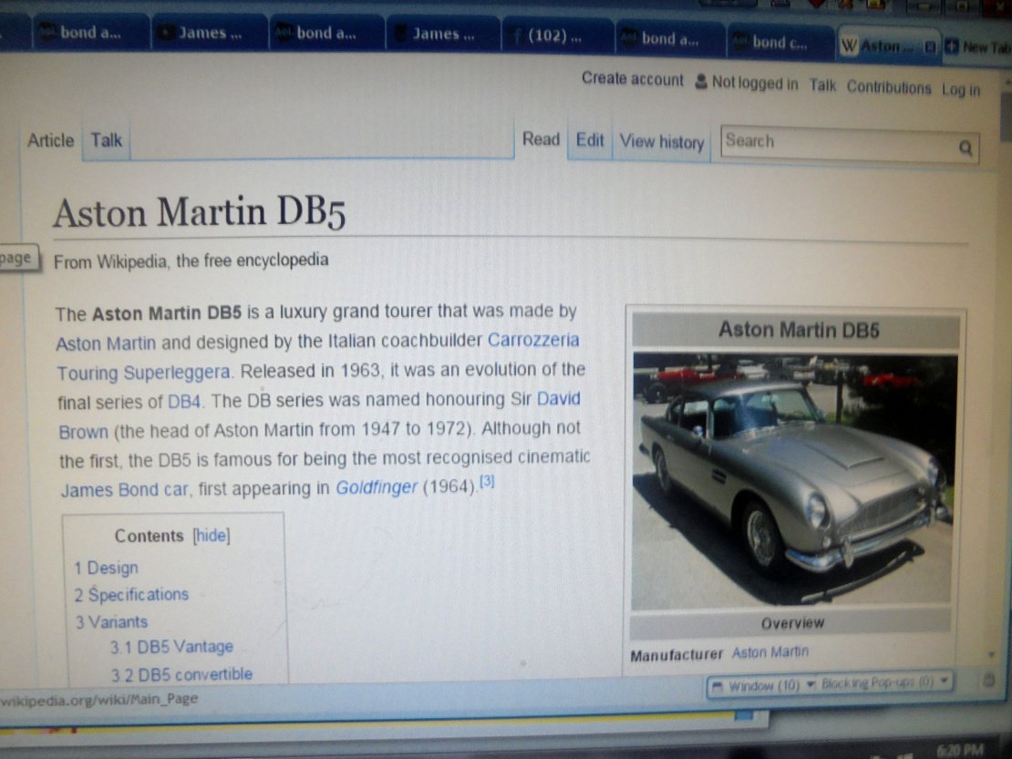Screen dimensions: 1012x759
Task: Open the Talk tab next to Article
Action: tap(106, 140)
